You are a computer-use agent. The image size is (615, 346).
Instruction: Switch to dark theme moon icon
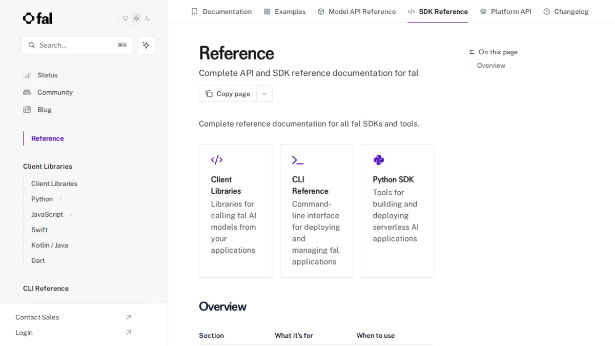(x=148, y=18)
